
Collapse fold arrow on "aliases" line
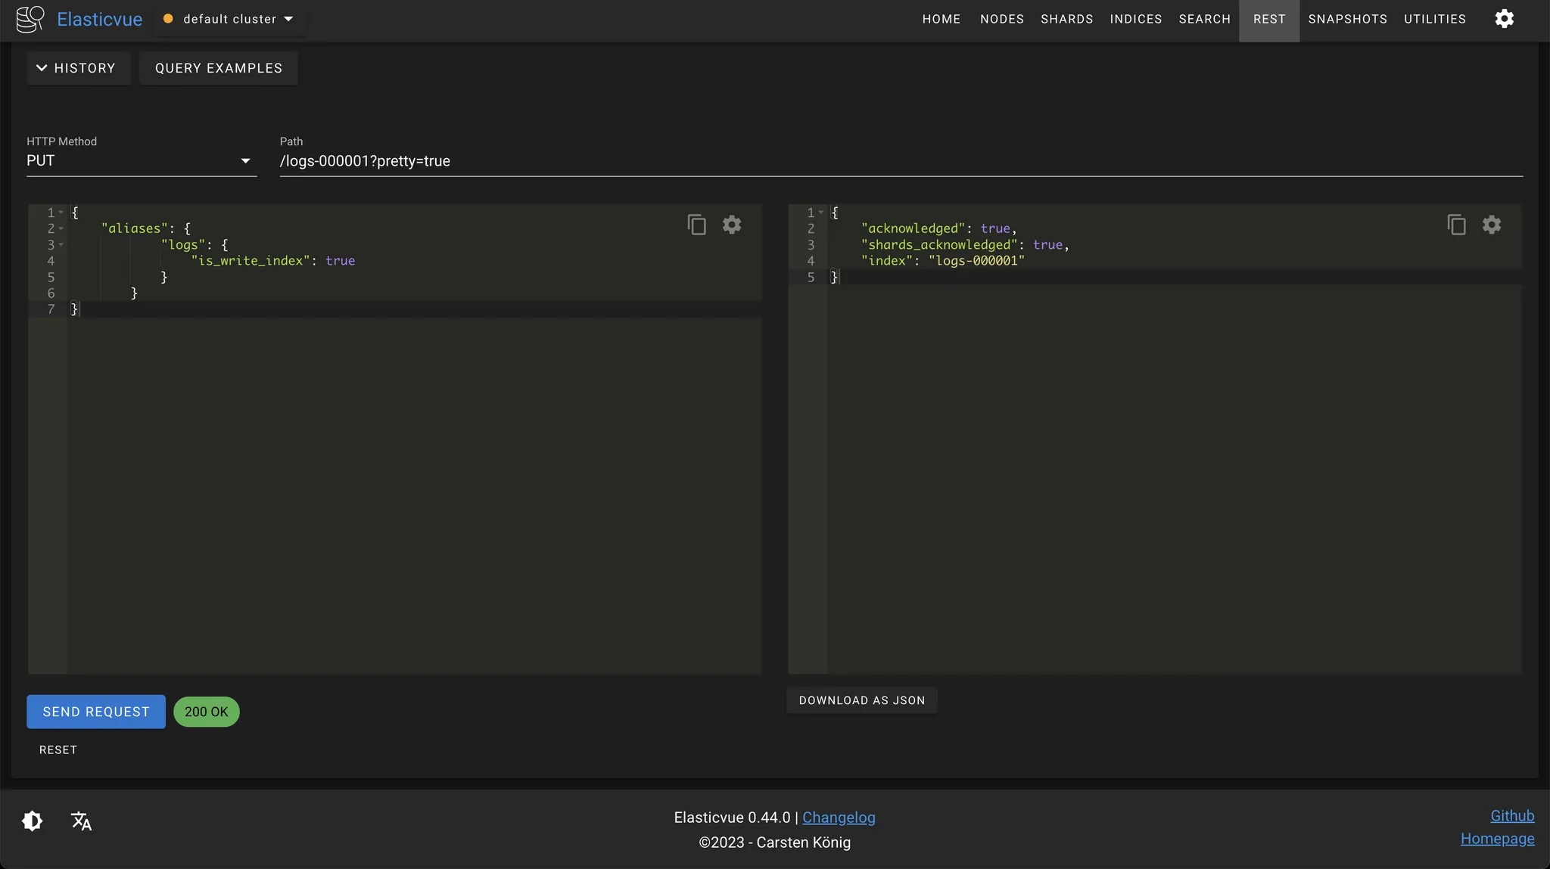(61, 228)
